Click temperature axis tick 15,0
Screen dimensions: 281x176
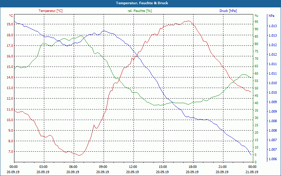(10, 67)
